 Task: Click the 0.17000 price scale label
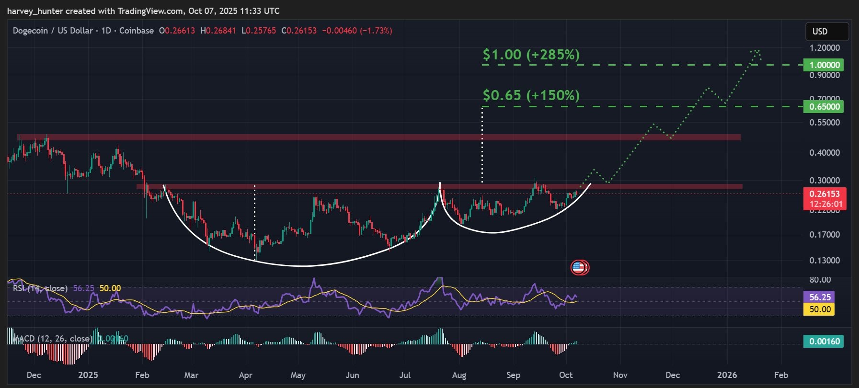825,235
